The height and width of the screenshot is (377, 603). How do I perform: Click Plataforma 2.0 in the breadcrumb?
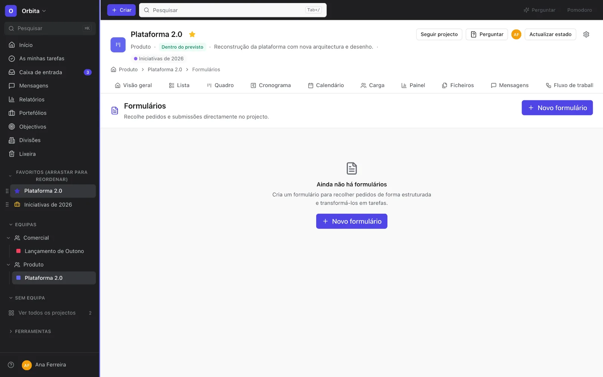click(165, 69)
